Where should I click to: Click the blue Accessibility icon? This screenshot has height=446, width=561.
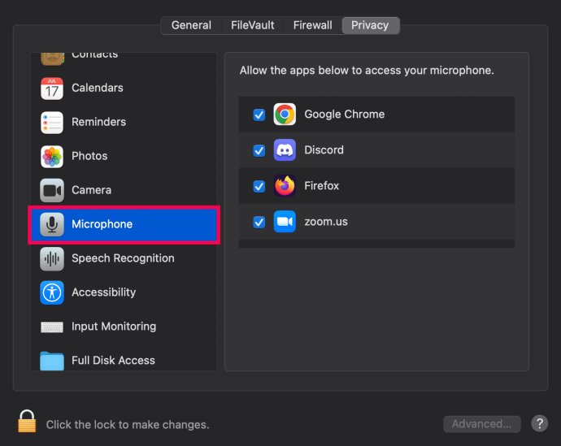pos(52,292)
